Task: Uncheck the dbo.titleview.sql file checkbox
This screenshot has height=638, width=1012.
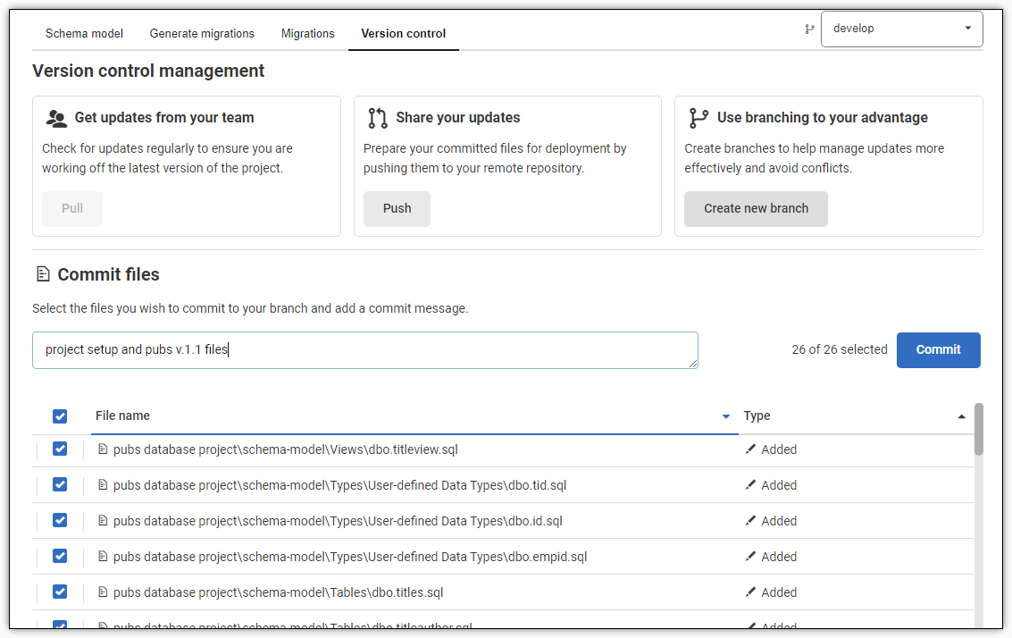Action: click(x=60, y=449)
